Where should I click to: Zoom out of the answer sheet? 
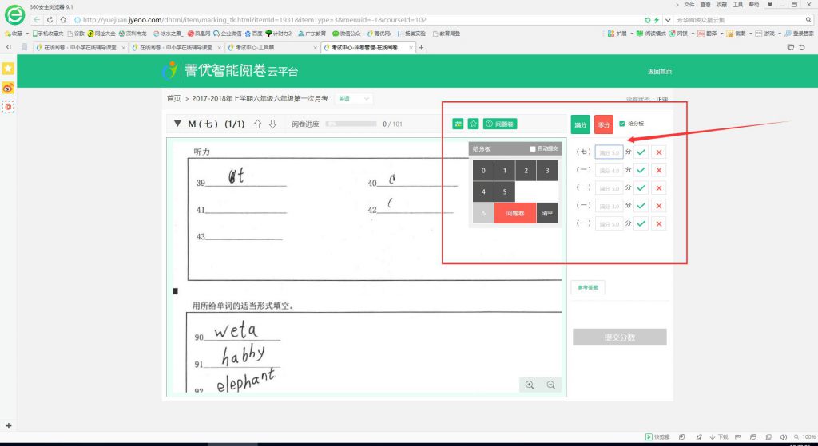click(x=551, y=385)
